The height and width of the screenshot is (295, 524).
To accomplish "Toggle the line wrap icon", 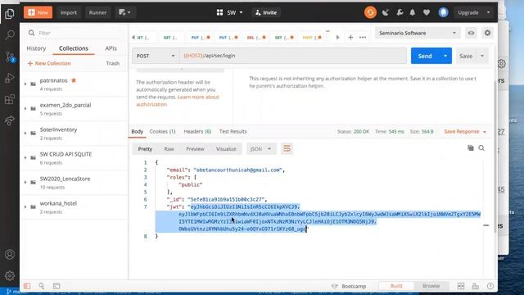I will pyautogui.click(x=287, y=149).
